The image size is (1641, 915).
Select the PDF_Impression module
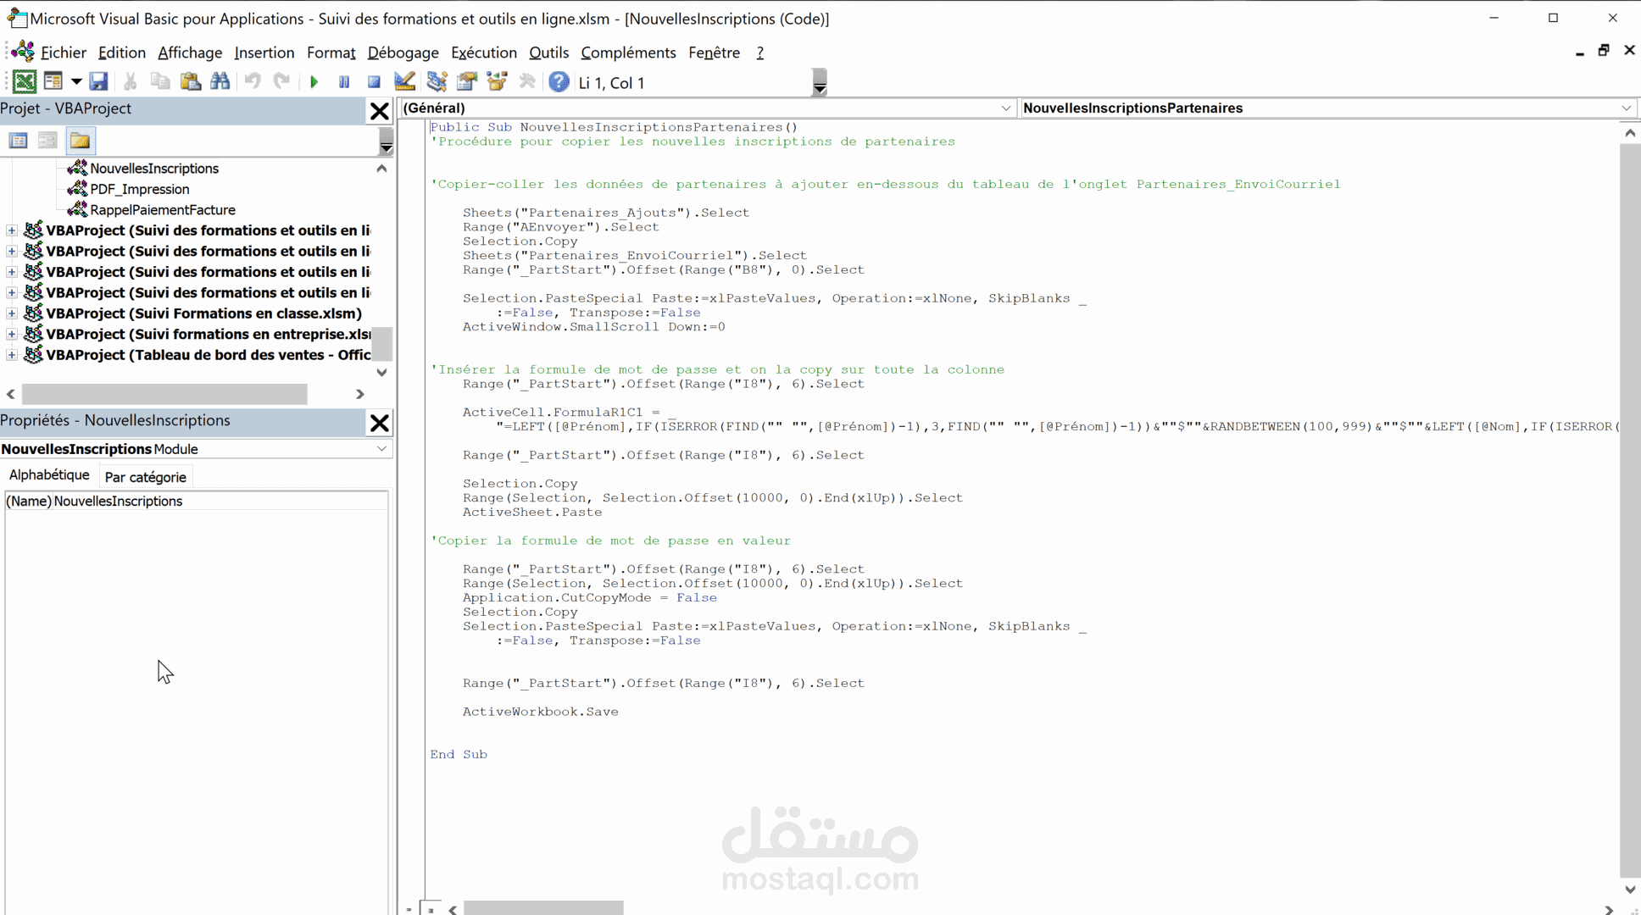pyautogui.click(x=140, y=189)
